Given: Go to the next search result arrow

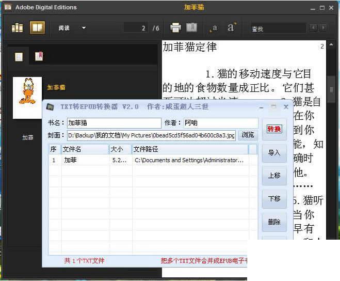Looking at the screenshot, I should [323, 27].
